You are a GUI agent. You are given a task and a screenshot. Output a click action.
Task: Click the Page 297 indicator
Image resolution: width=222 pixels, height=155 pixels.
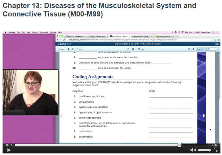click(200, 49)
